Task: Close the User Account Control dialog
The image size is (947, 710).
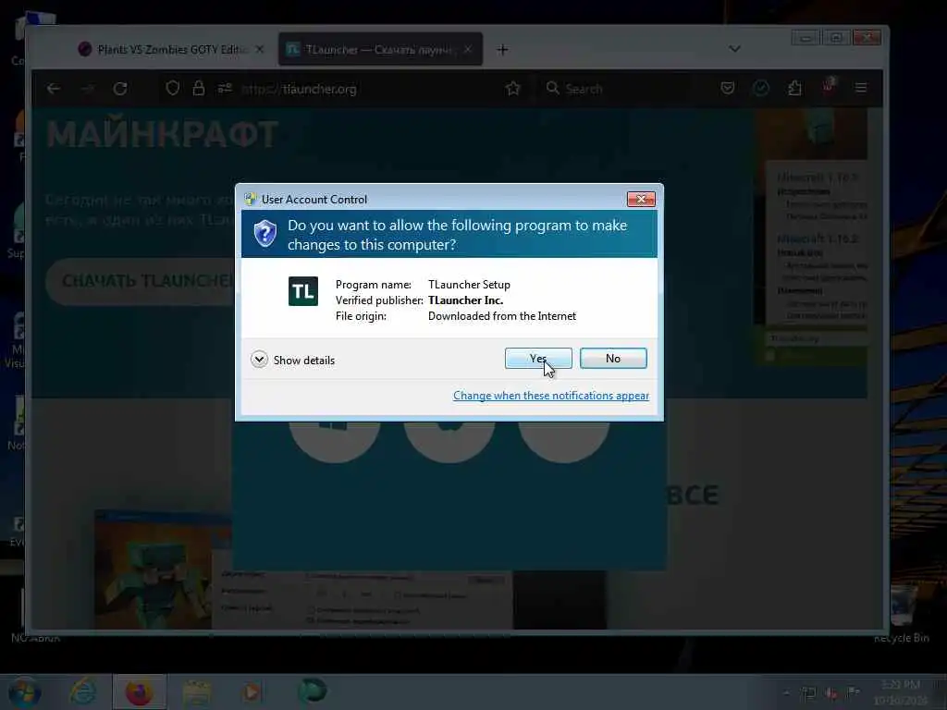Action: (641, 200)
